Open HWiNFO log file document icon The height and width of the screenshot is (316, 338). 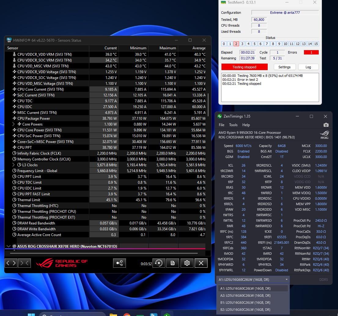point(173,263)
